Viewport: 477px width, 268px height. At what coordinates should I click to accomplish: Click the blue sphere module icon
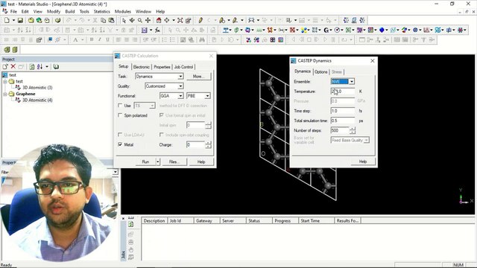pos(382,30)
